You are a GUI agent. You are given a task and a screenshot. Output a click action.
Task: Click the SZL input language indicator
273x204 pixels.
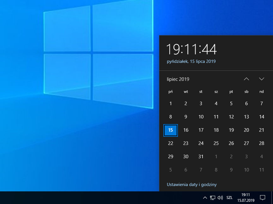(229, 198)
